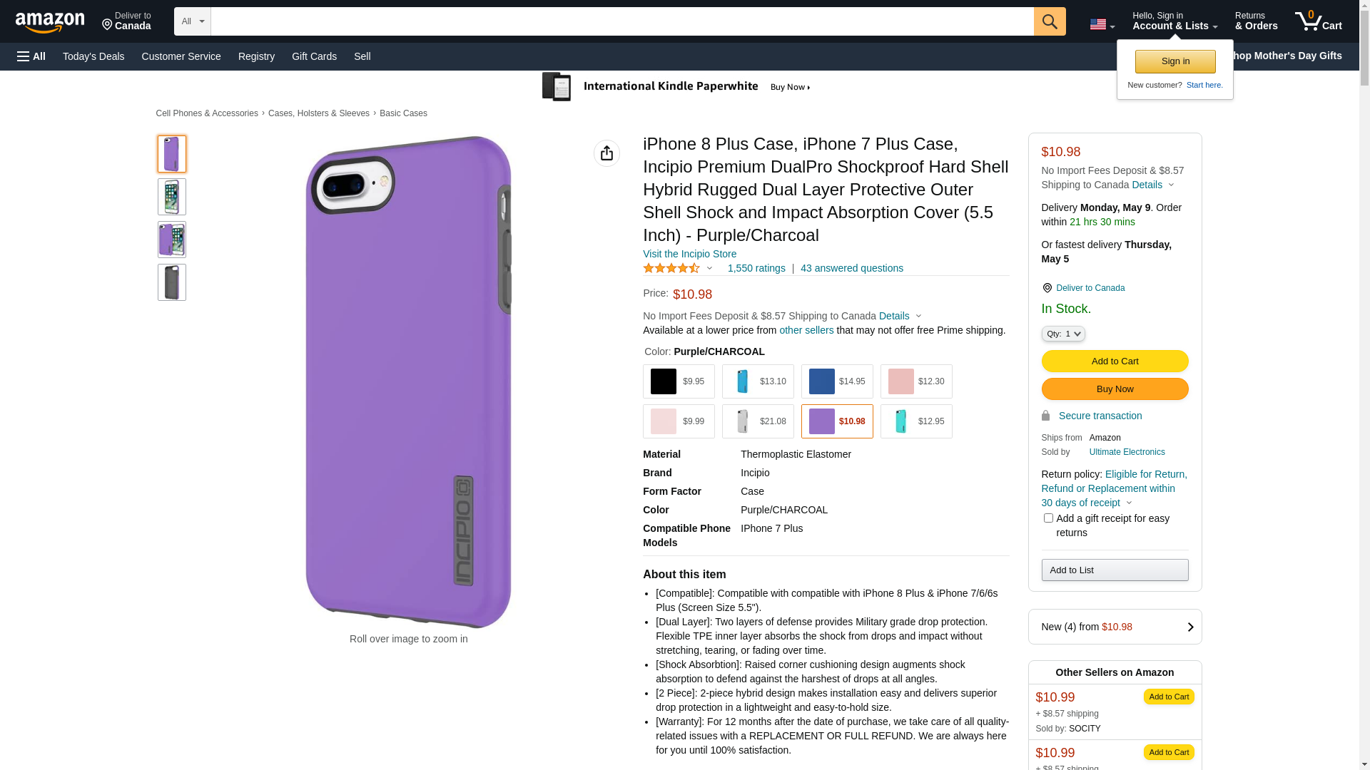Click the US flag language selector

1102,24
